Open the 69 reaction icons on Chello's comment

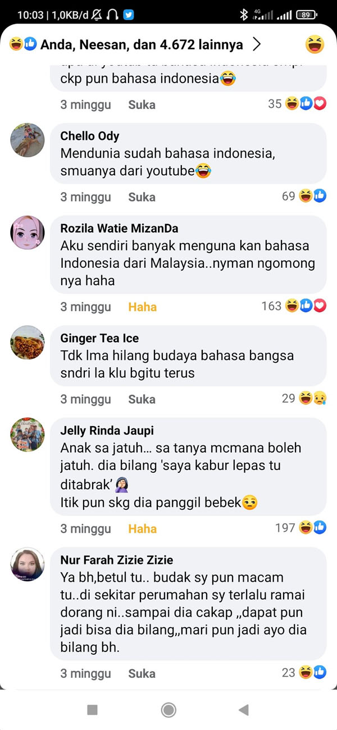(304, 196)
